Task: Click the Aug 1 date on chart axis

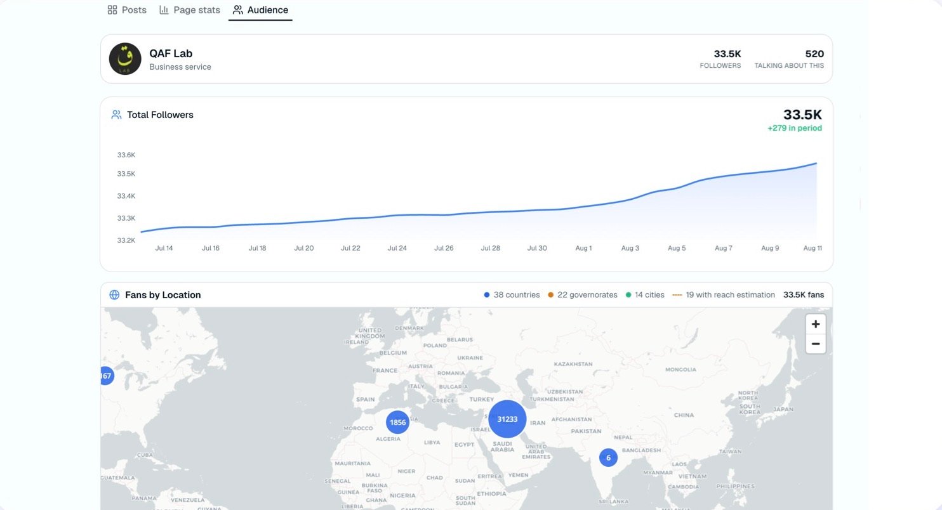Action: click(583, 248)
